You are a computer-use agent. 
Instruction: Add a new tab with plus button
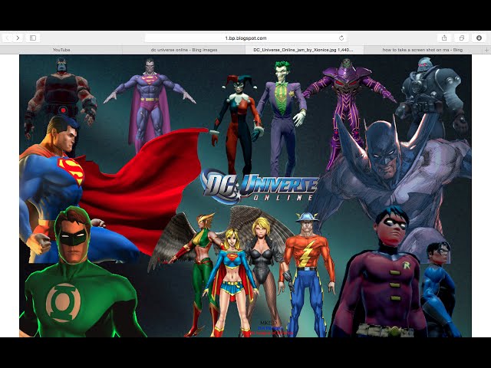(x=486, y=50)
